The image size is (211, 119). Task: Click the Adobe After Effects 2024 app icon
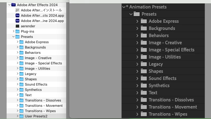pos(17,15)
